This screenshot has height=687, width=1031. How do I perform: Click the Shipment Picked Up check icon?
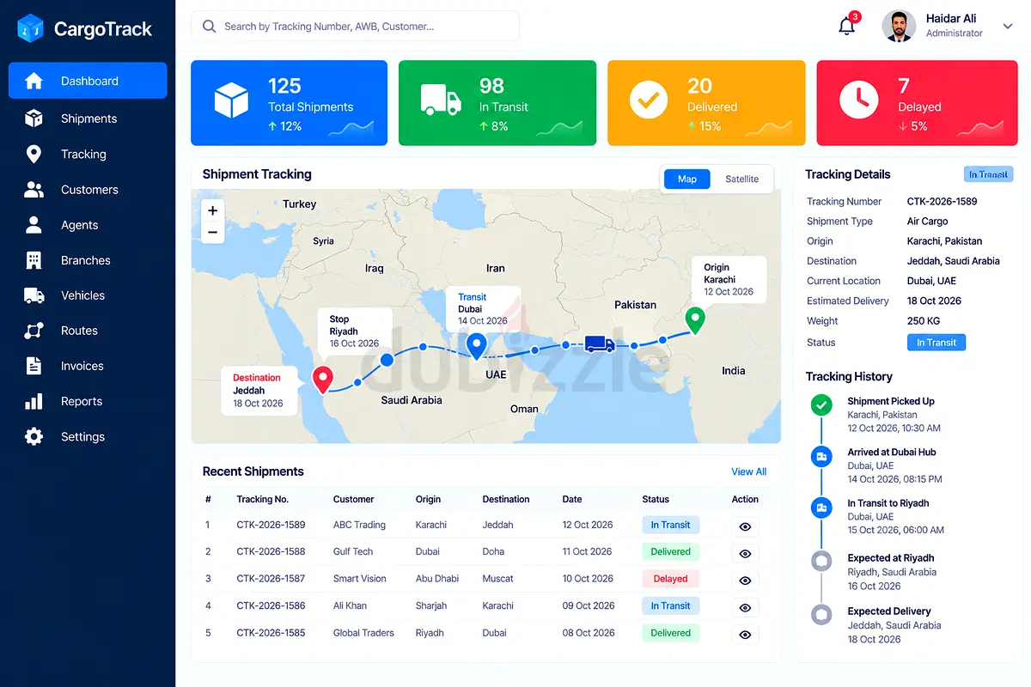822,404
